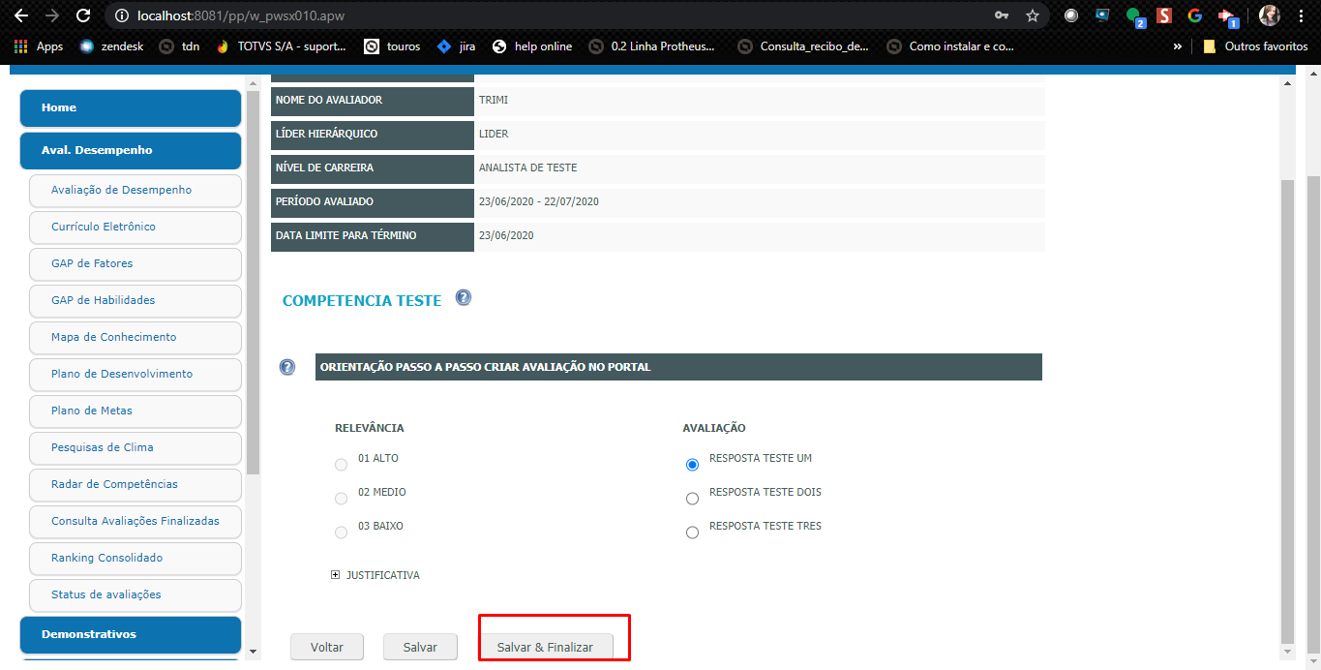Select relevância 02 MEDIO radio
1321x670 pixels.
pyautogui.click(x=341, y=499)
